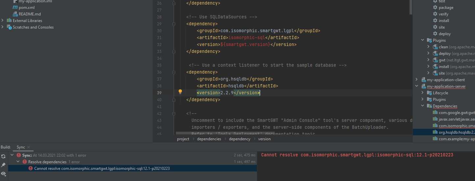
Task: Expand Plugins under my-application-server
Action: pyautogui.click(x=423, y=100)
